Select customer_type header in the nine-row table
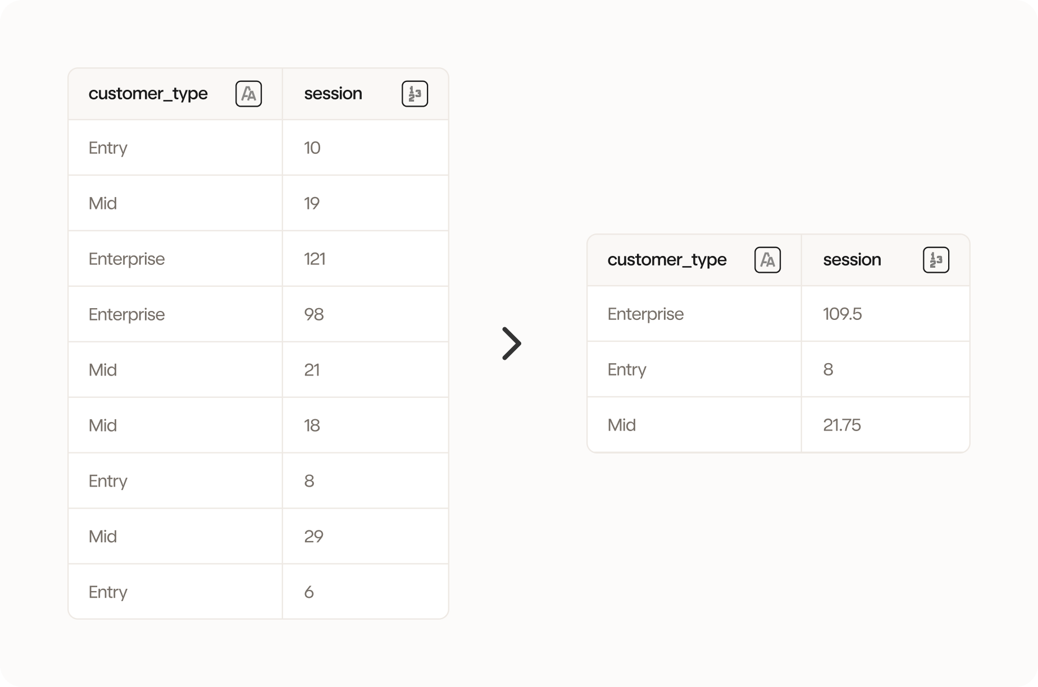This screenshot has height=687, width=1038. (148, 94)
